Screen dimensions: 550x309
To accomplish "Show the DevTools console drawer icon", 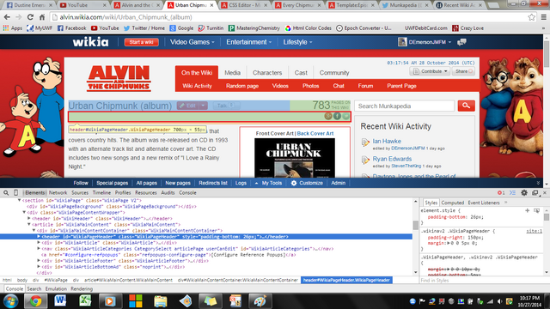I will 512,192.
